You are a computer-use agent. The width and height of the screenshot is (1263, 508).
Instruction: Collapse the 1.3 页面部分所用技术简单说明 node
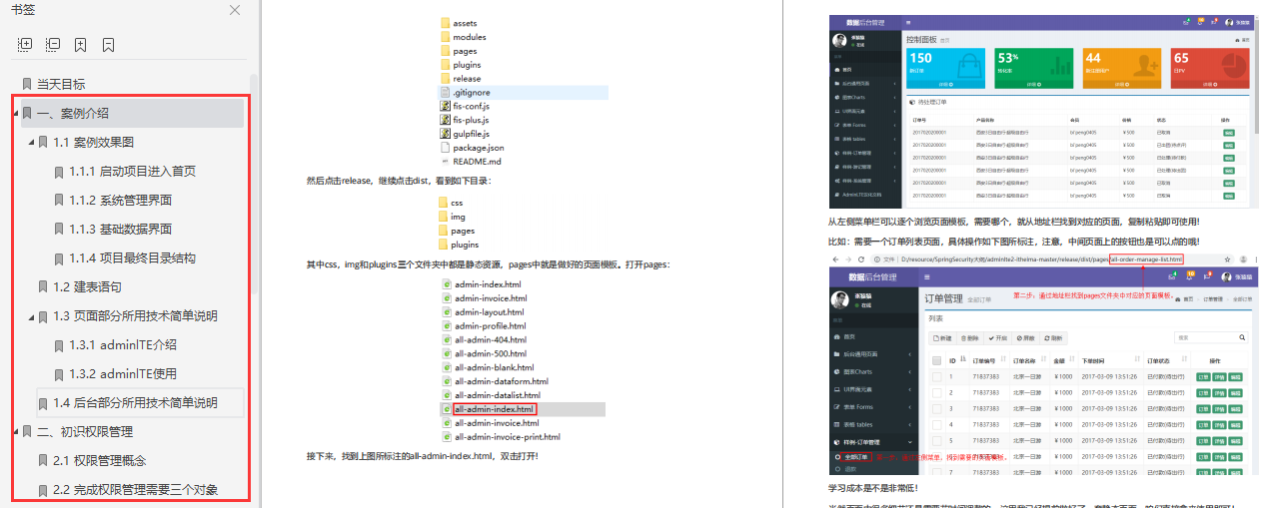(x=32, y=315)
